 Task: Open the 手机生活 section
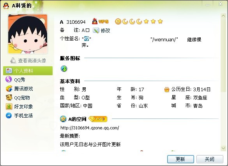[x=19, y=116]
